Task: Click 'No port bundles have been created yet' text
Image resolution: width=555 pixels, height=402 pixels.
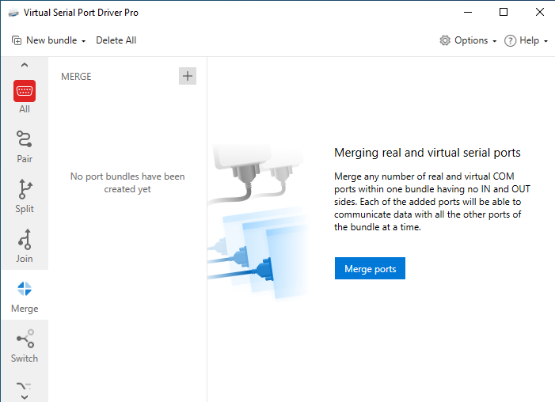Action: [x=127, y=183]
